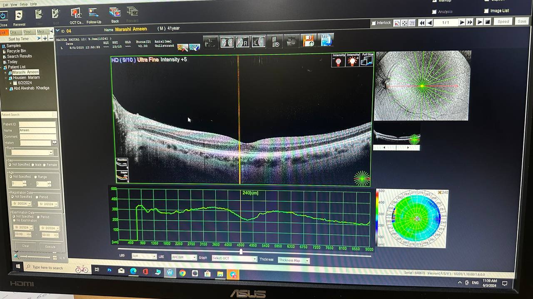Screen dimensions: 533x299
Task: Toggle the Positive display icon
Action: click(122, 164)
